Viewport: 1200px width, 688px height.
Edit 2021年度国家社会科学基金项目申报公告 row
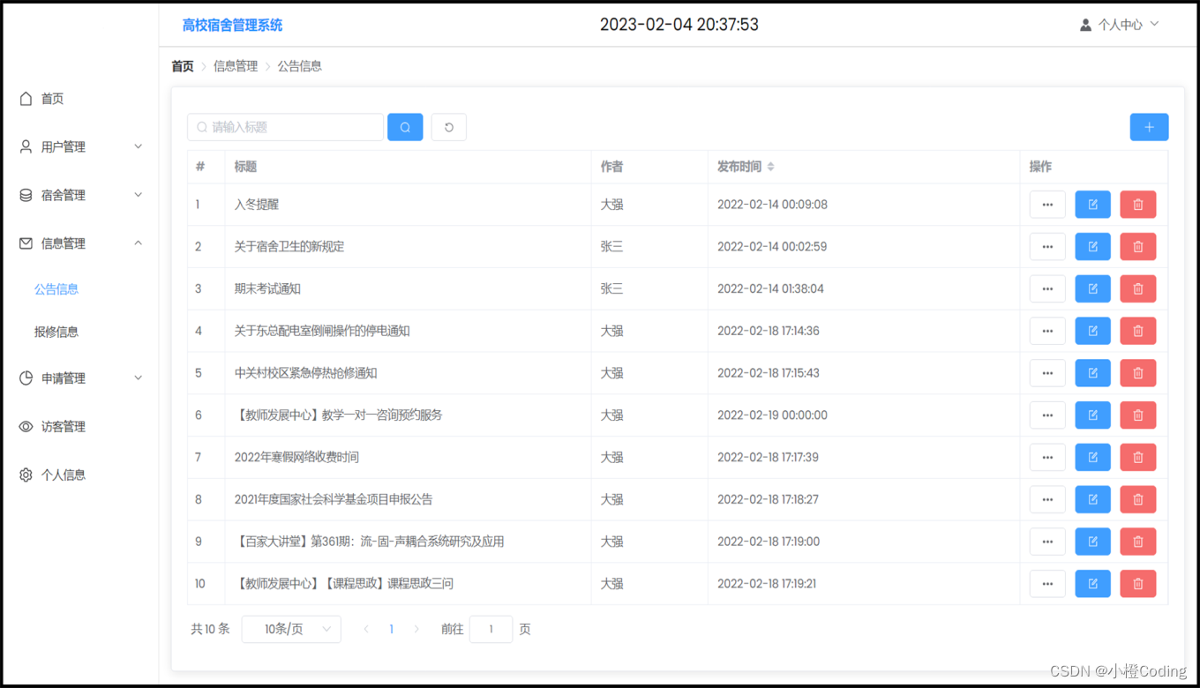[x=1092, y=499]
